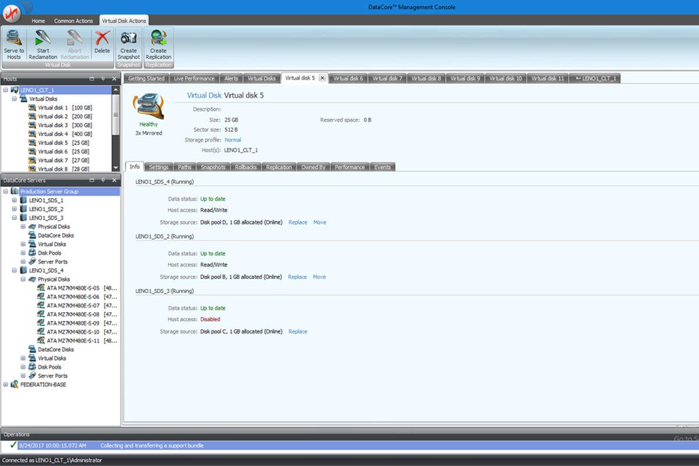Click the LENO1_SDS_2 server icon
Viewport: 699px width, 466px height.
23,209
